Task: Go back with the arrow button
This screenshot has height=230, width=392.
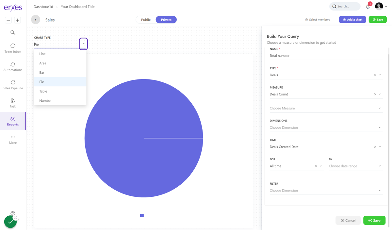Action: pyautogui.click(x=36, y=20)
